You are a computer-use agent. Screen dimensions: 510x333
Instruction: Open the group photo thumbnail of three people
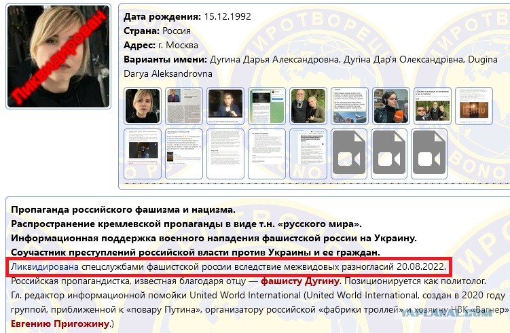pyautogui.click(x=433, y=106)
